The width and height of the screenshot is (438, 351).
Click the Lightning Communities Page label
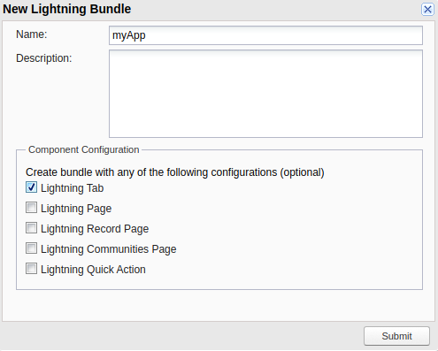tap(109, 249)
